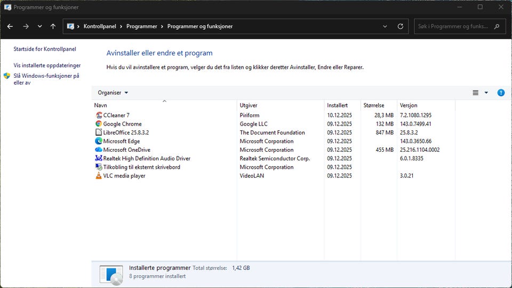Click version 6.0.1.8335 cell
Viewport: 512px width, 288px height.
pos(411,158)
